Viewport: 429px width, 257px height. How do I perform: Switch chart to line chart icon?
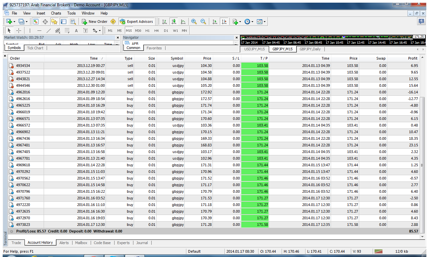coord(183,22)
